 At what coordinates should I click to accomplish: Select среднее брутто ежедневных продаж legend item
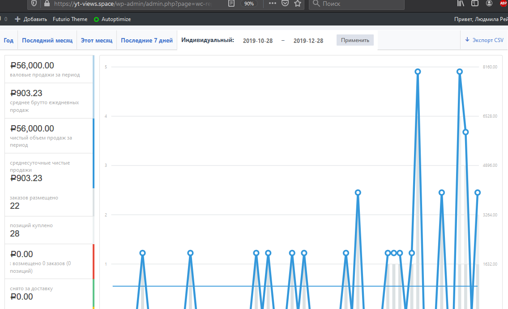point(50,101)
